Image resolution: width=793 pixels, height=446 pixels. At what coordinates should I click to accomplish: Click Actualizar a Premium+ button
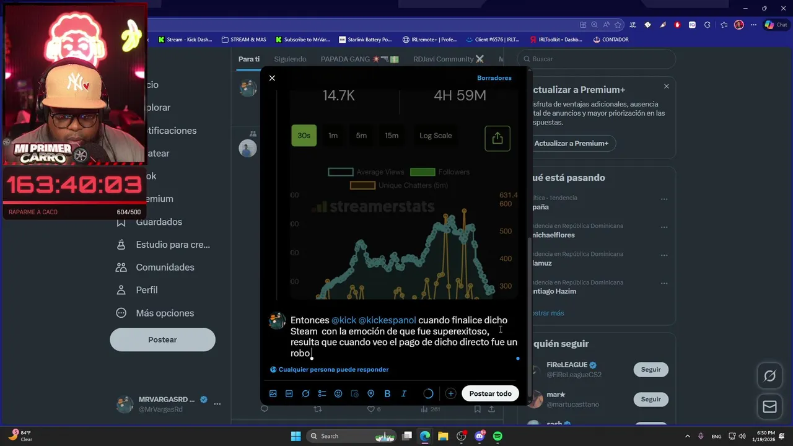coord(571,143)
